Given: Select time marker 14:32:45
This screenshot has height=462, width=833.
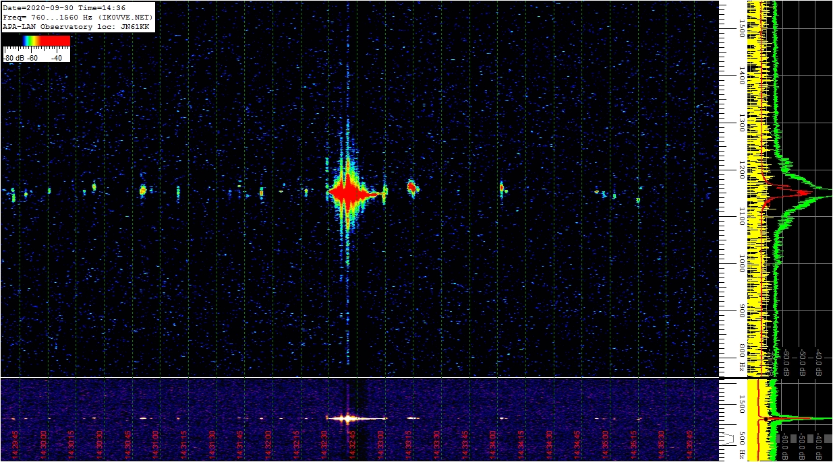Looking at the screenshot, I should (353, 446).
